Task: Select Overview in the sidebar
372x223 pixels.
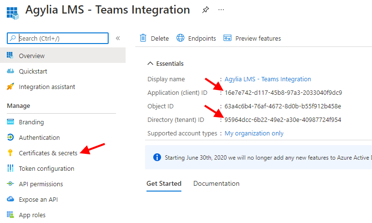Action: [x=63, y=56]
